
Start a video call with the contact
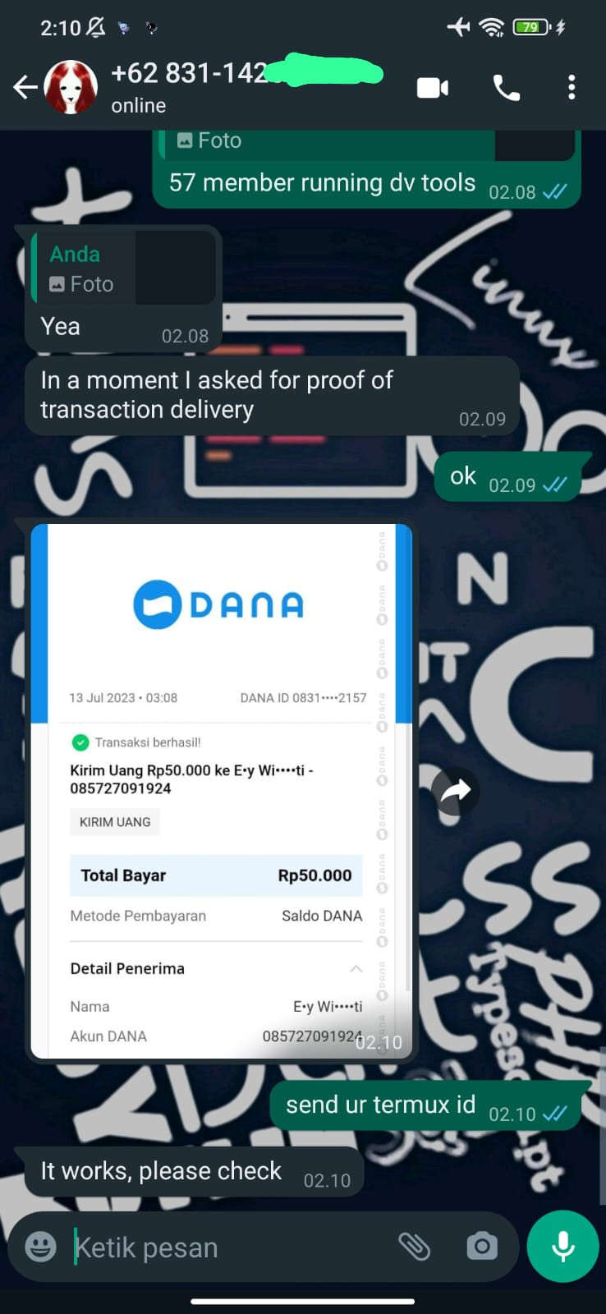pos(433,88)
